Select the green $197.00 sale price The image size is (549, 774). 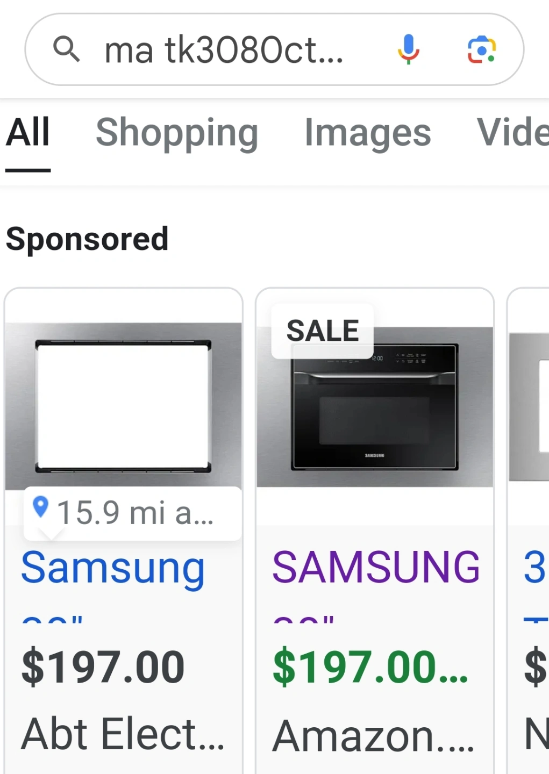[370, 667]
